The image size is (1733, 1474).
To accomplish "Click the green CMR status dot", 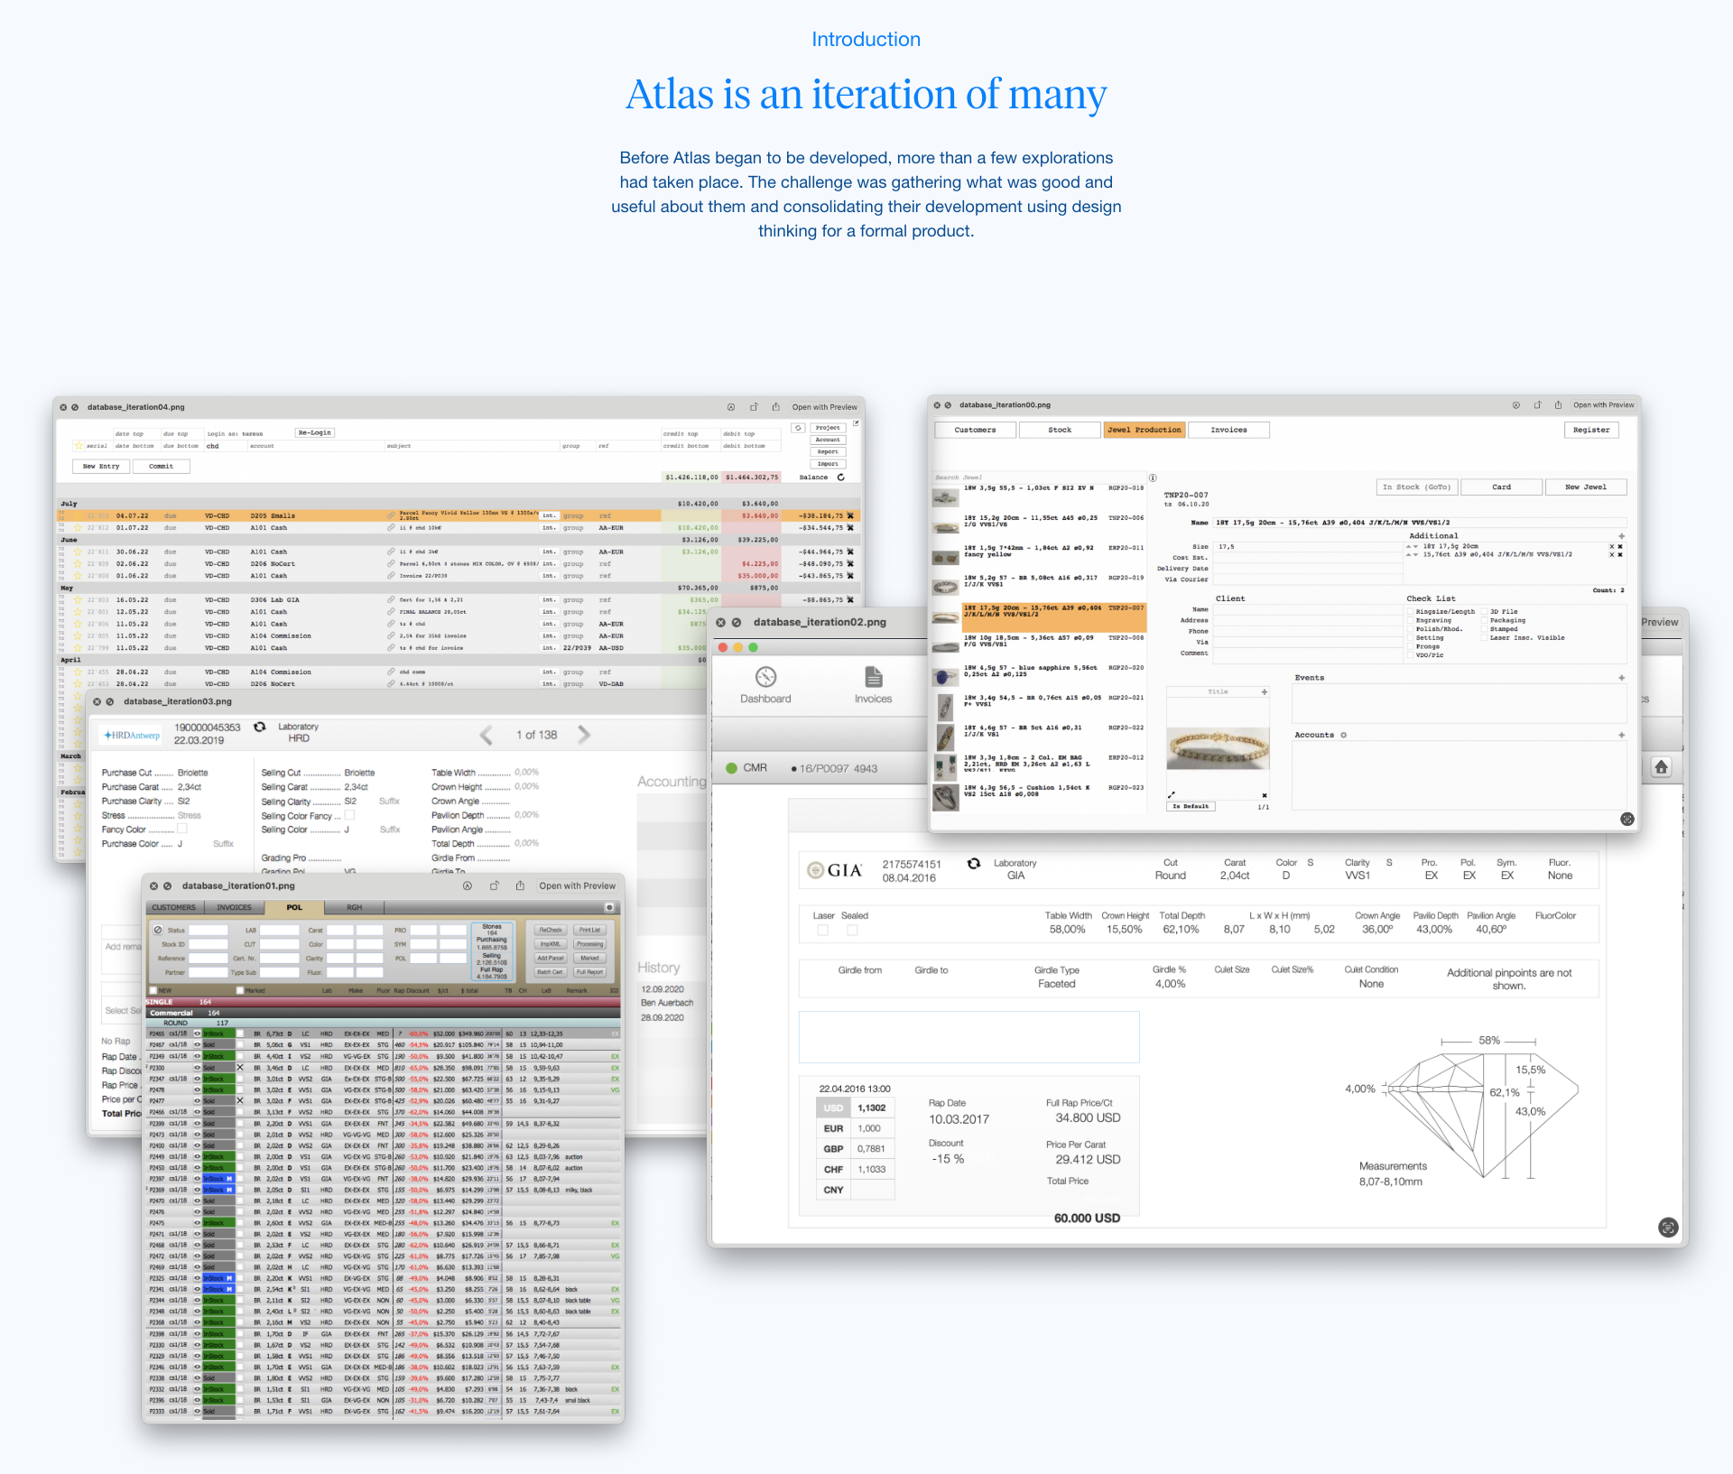I will pos(731,768).
